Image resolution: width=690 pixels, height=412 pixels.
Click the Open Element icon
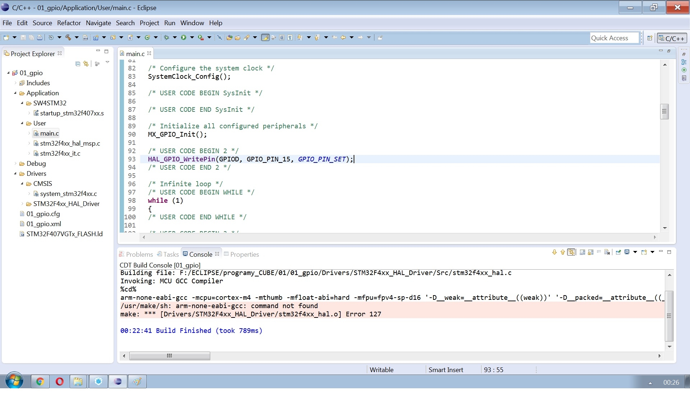coord(229,37)
